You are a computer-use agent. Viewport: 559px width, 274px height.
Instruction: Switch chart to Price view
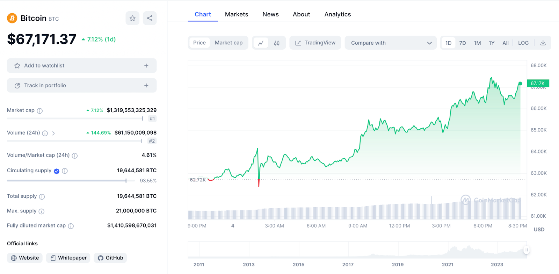point(199,43)
